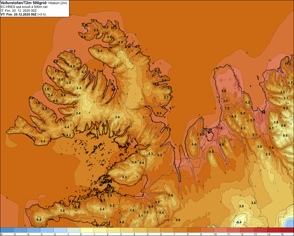The width and height of the screenshot is (294, 236).
Task: Click the 3.8 temperature value on the map
Action: (x=132, y=210)
